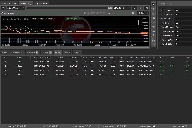Sort by the Closing time (UTC+0) column header
Viewport: 192px width, 128px height.
click(146, 57)
